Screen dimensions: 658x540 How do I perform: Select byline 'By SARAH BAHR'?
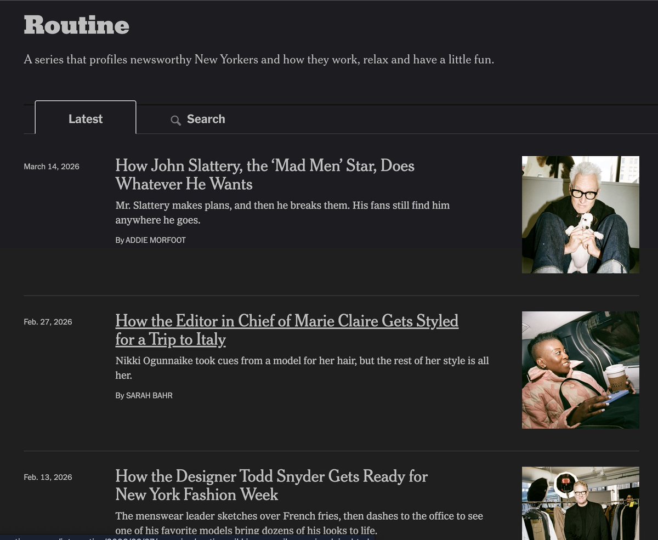click(x=144, y=395)
